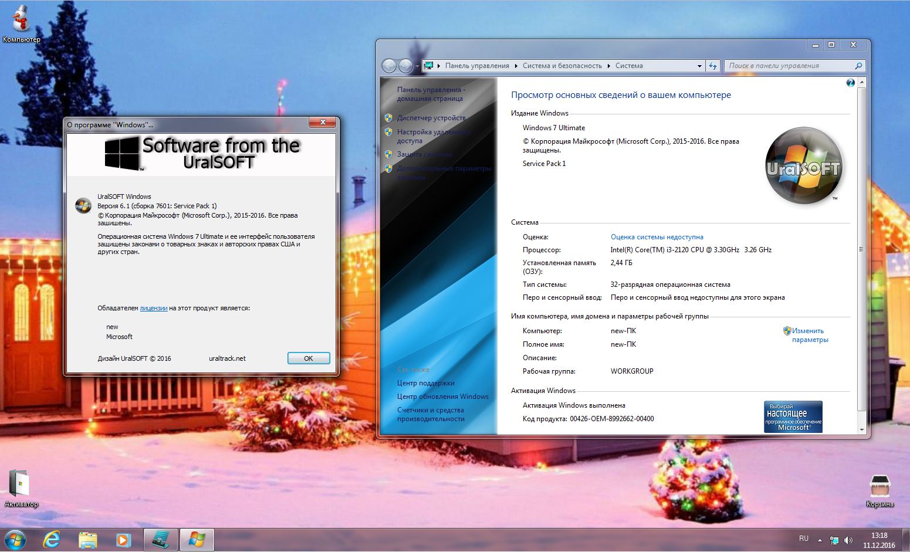Open Счетчики и средства производительности link
Image resolution: width=910 pixels, height=552 pixels.
click(x=430, y=414)
